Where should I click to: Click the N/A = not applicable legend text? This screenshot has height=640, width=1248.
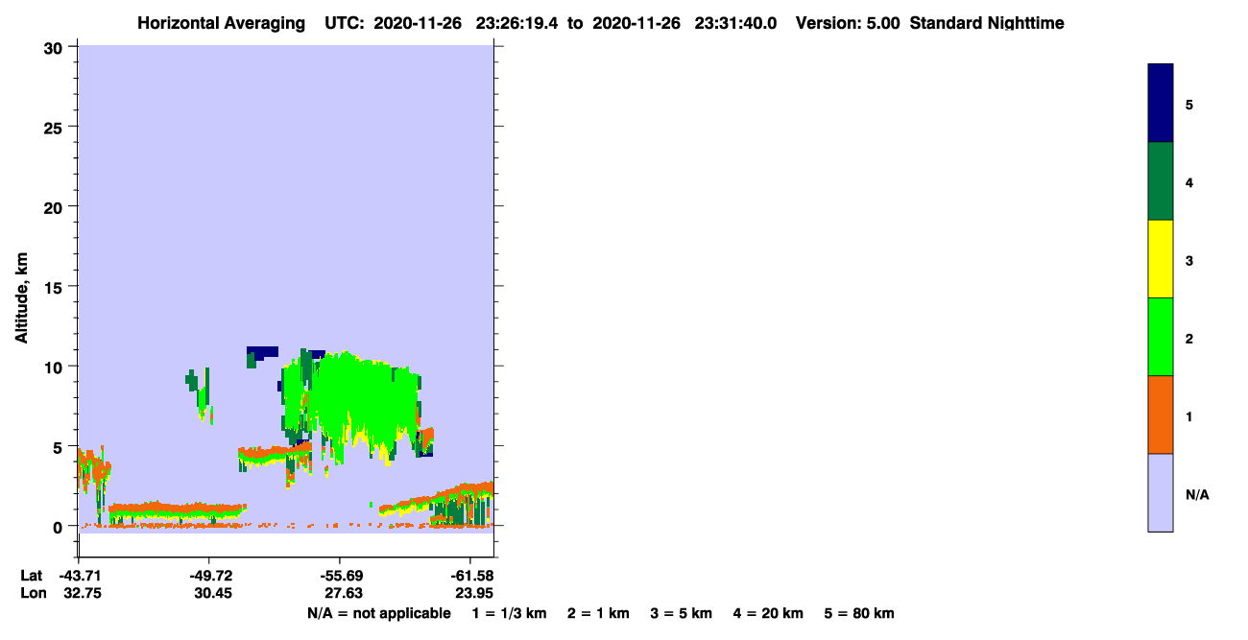[378, 613]
